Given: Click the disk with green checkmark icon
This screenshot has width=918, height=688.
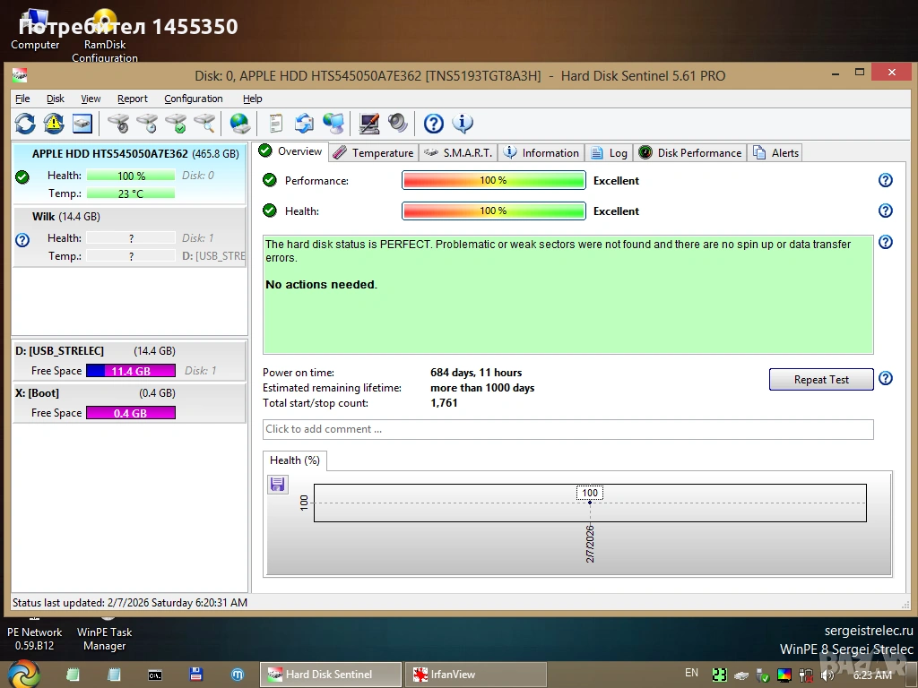Looking at the screenshot, I should click(x=176, y=124).
